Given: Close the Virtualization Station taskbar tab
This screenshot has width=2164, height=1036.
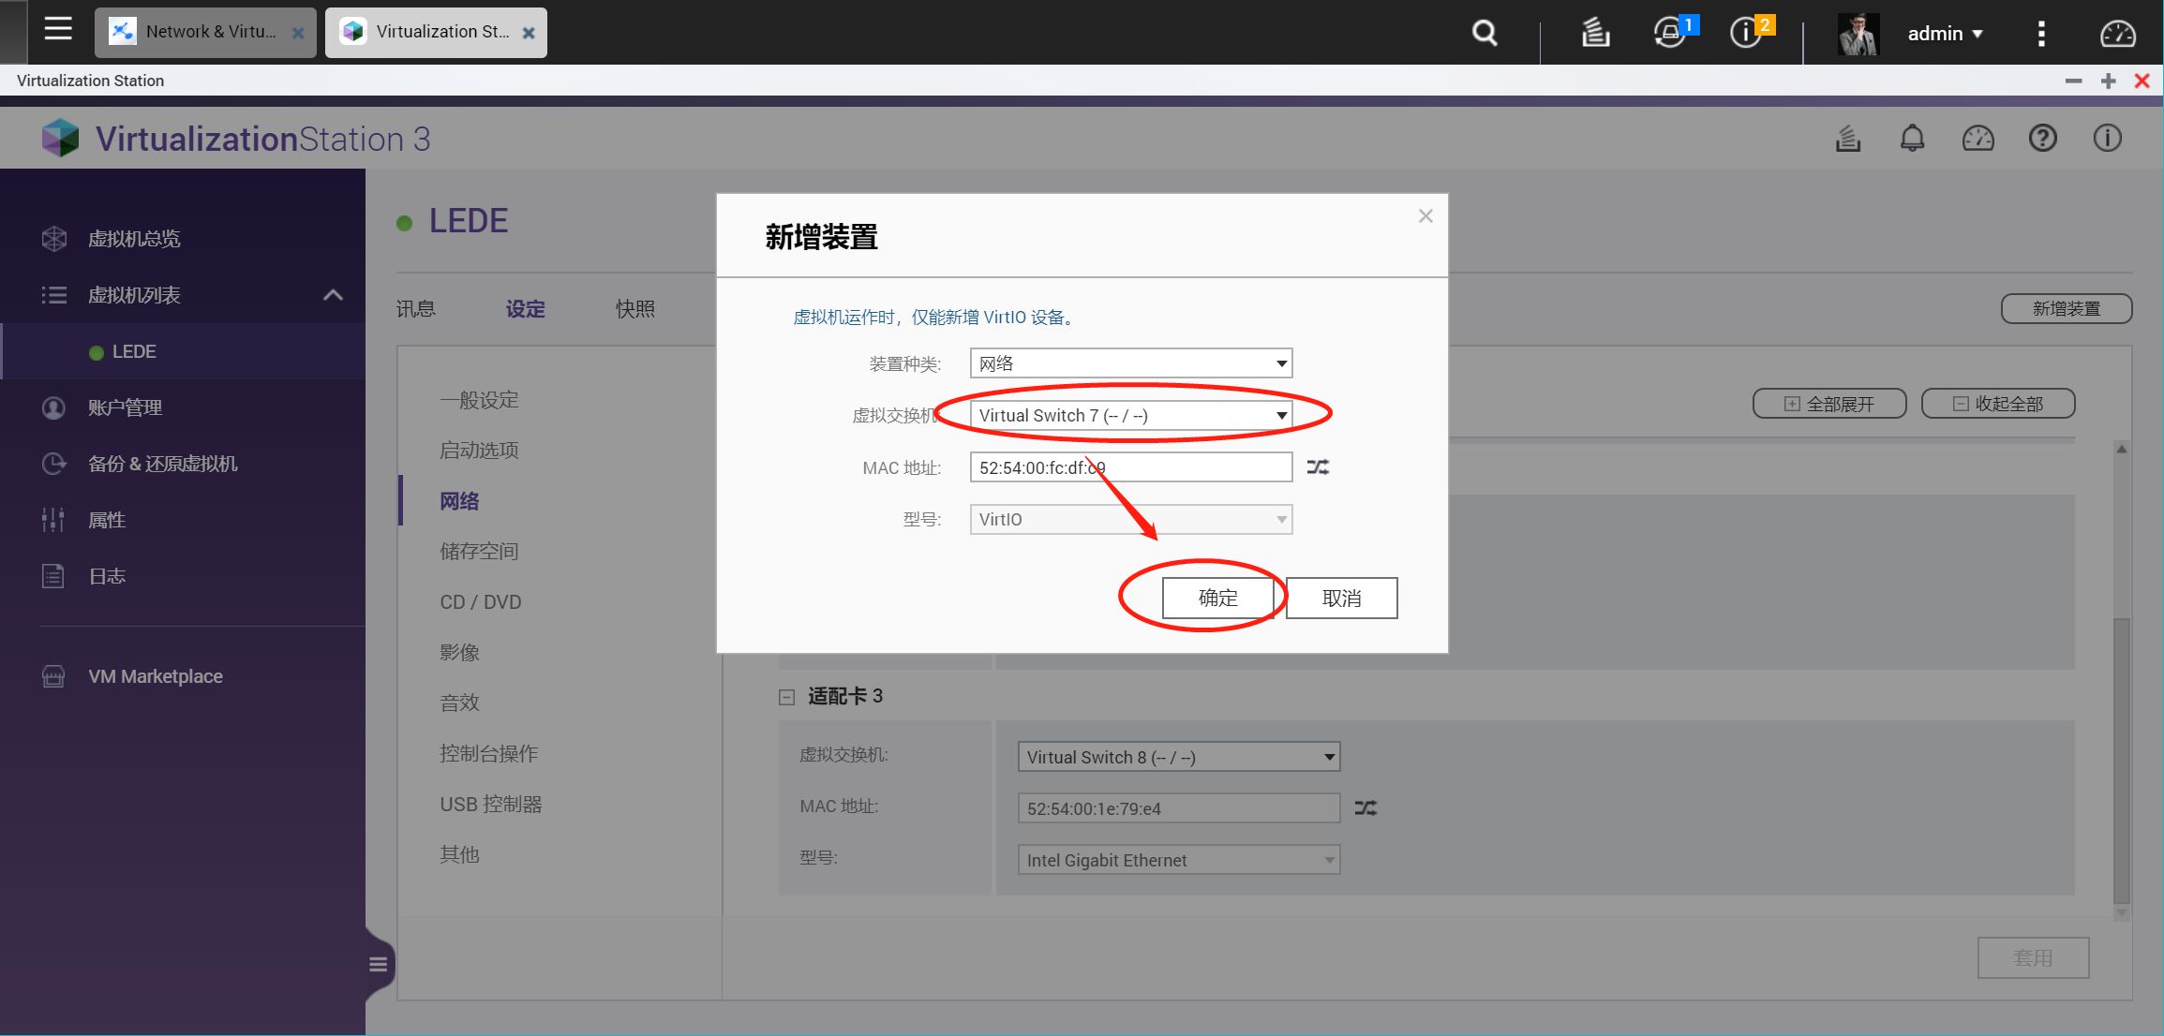Looking at the screenshot, I should 529,33.
